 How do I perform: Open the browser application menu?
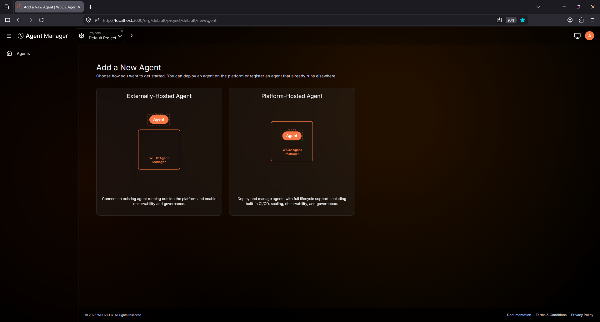pyautogui.click(x=592, y=20)
